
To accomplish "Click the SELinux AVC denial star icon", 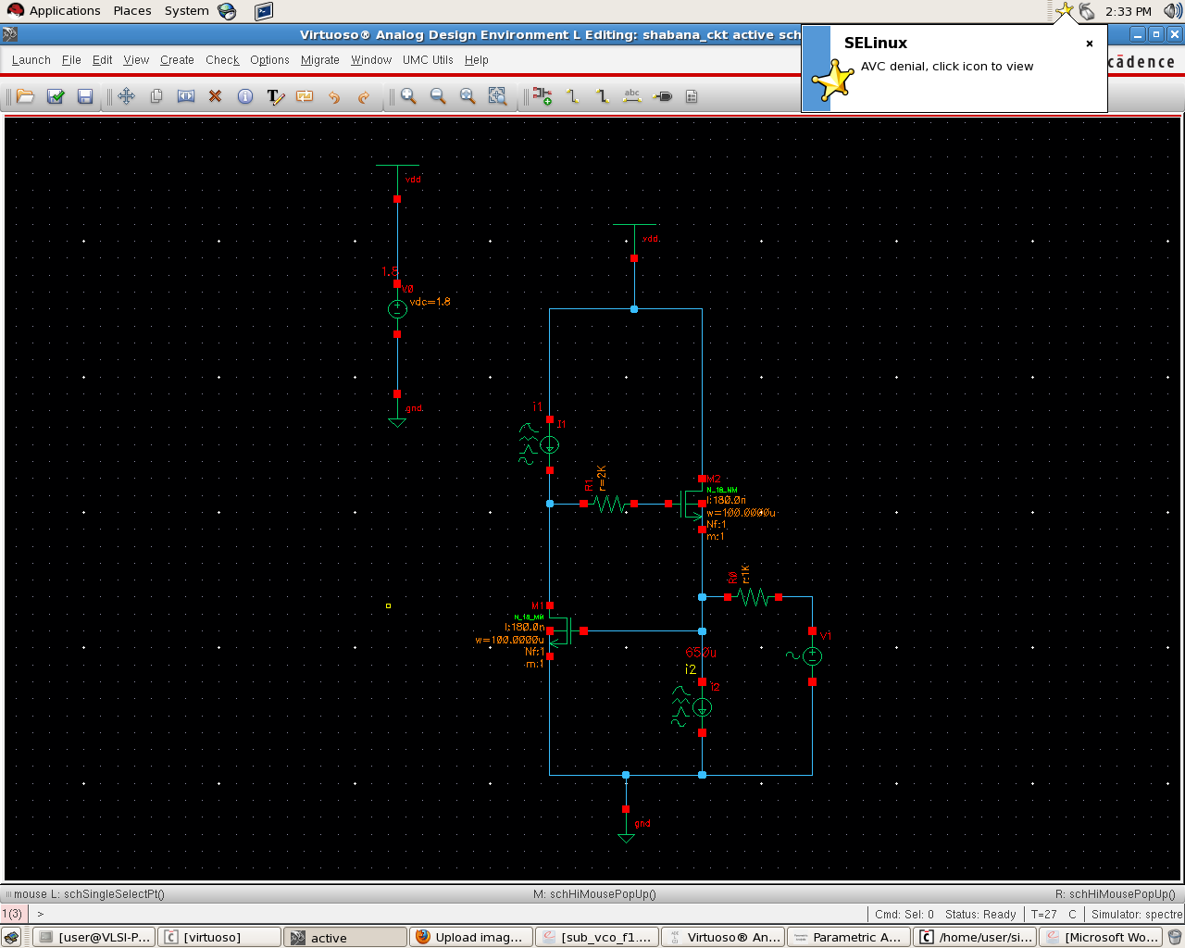I will point(832,80).
